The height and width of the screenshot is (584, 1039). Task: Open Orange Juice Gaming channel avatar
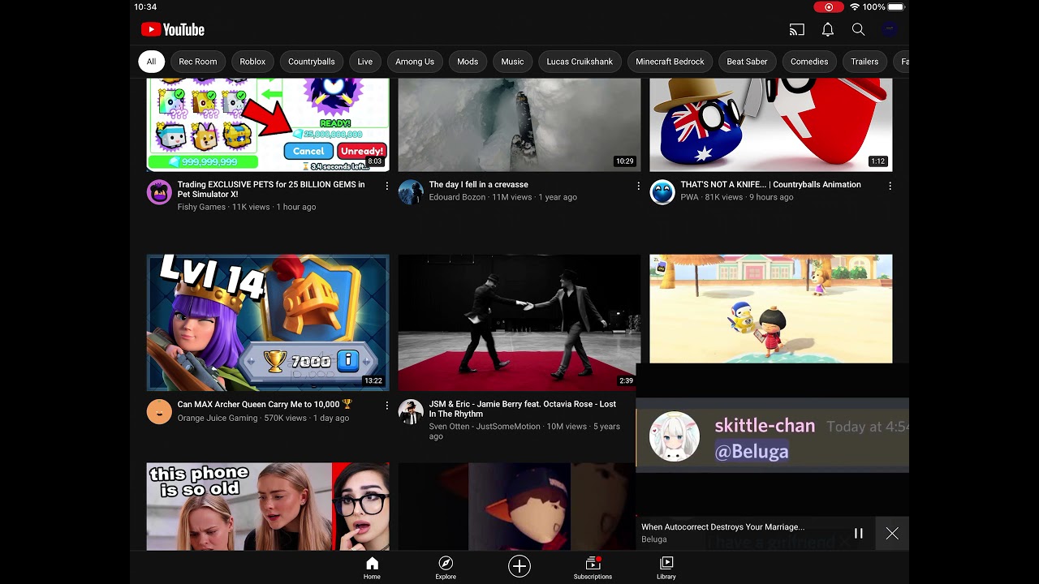(159, 411)
